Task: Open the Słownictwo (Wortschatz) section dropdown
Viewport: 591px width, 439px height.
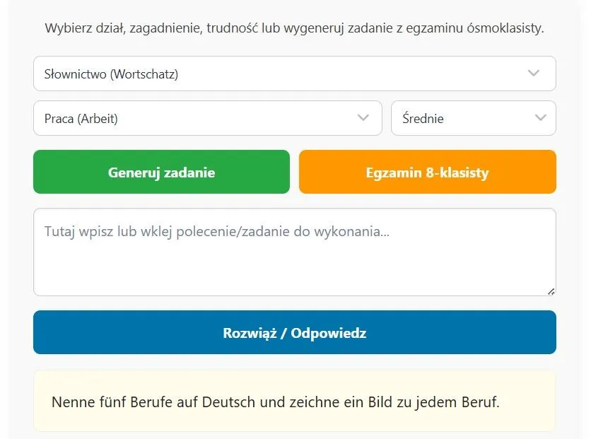Action: pos(283,74)
